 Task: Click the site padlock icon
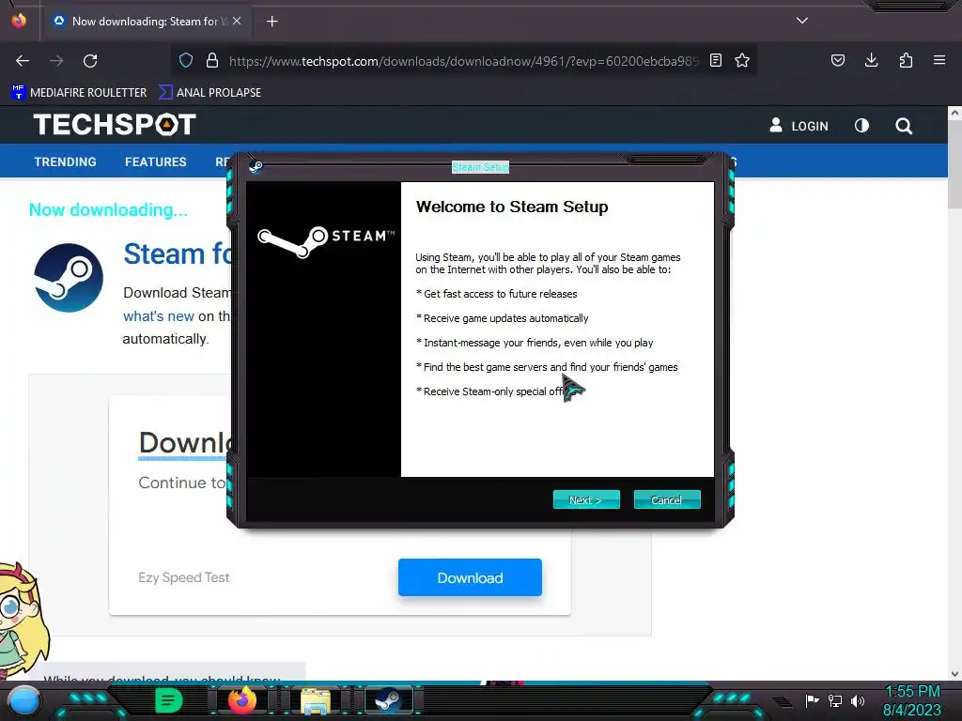coord(212,60)
